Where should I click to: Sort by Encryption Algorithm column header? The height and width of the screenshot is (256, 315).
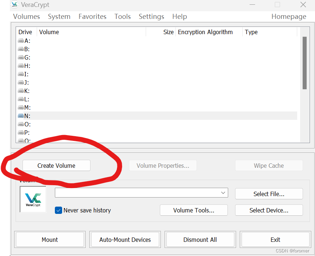(x=209, y=32)
